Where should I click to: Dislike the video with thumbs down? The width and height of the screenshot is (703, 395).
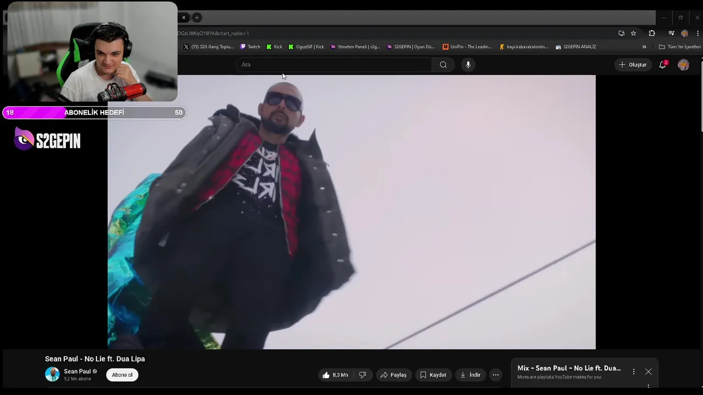click(x=362, y=375)
